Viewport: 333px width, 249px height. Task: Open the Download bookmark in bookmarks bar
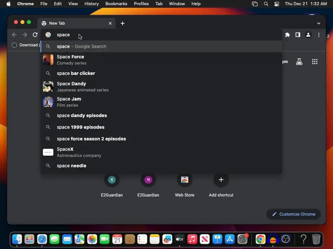pyautogui.click(x=25, y=45)
